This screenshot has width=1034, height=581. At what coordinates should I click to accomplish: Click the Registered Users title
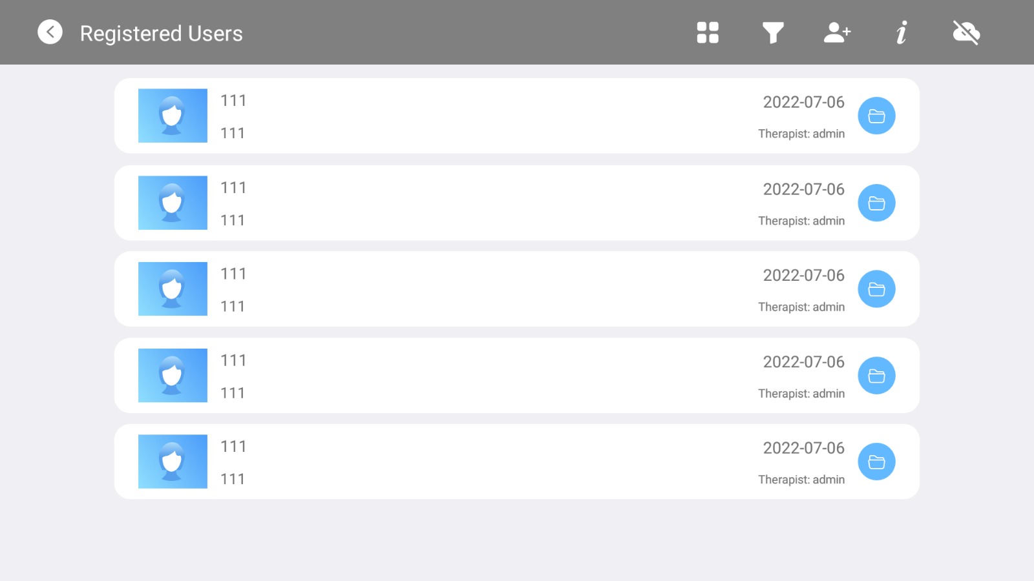click(162, 34)
